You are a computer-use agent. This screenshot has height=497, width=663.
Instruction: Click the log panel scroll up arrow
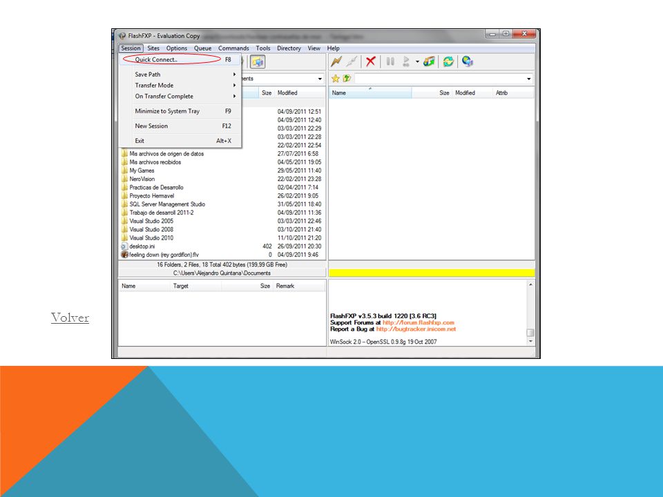click(x=530, y=285)
